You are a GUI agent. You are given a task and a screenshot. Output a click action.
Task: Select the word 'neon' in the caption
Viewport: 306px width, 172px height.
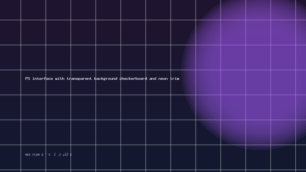pos(163,78)
